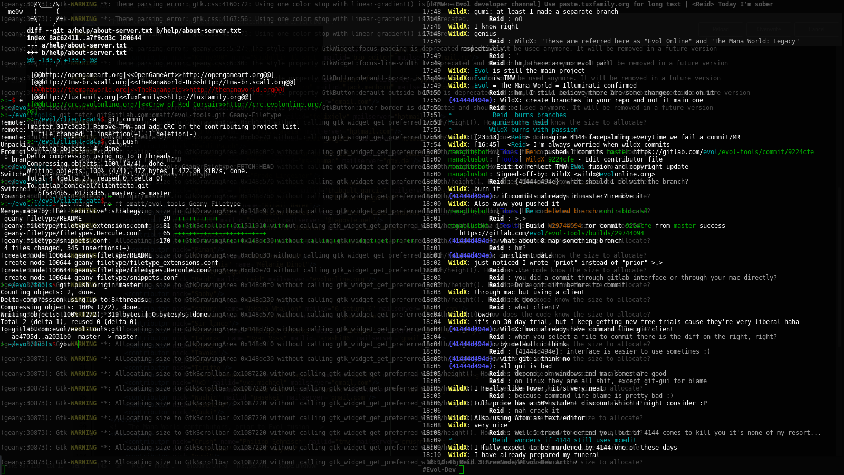
Task: Click action line 'WildX burns with passion'
Action: tap(533, 130)
